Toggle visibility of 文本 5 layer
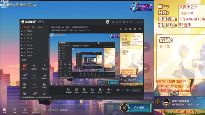205x115 pixels. (22, 52)
